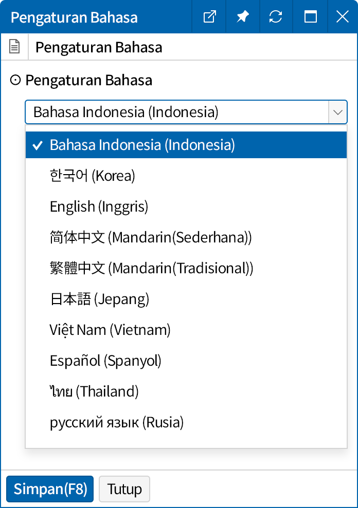Pick Simplified Mandarin (Sederhana) option
Image resolution: width=358 pixels, height=508 pixels.
[x=151, y=237]
